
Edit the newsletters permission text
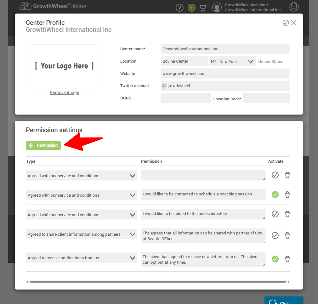203,259
